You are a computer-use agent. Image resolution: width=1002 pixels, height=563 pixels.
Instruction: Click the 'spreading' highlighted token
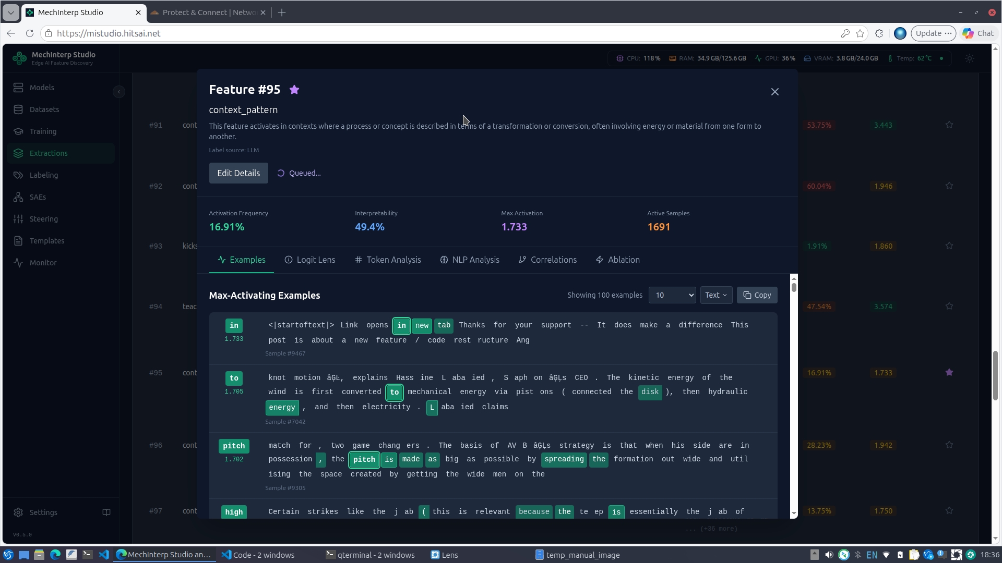pos(564,459)
